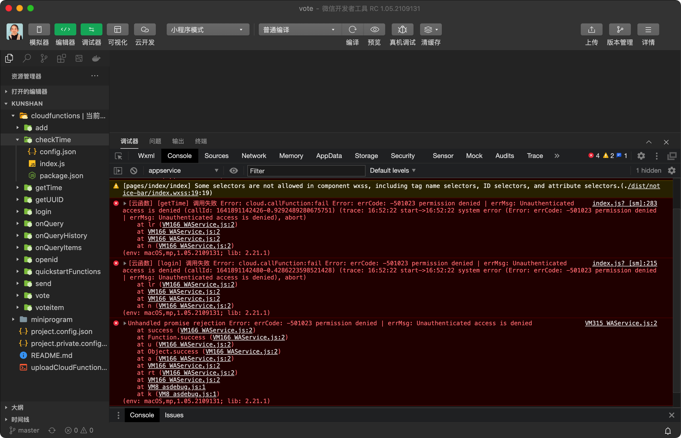Open the search icon in sidebar

(27, 59)
